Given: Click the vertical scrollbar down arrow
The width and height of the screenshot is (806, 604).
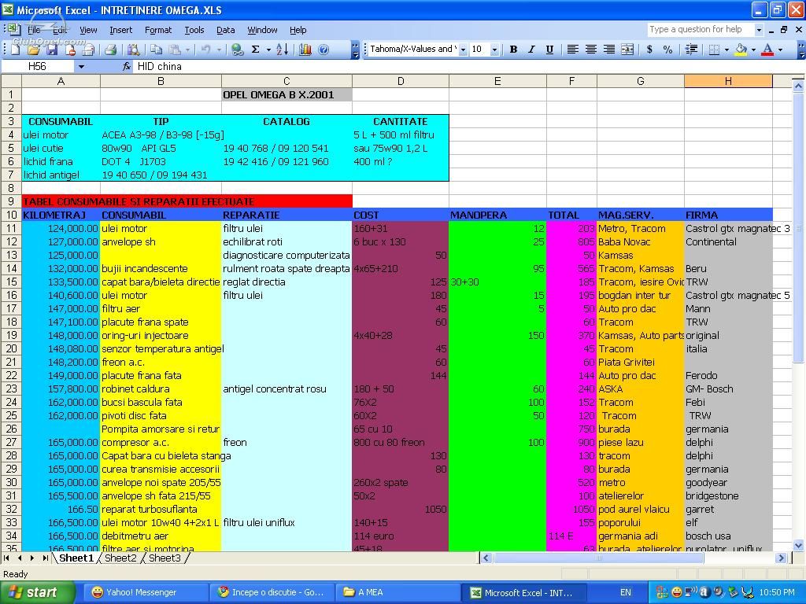Looking at the screenshot, I should [798, 546].
